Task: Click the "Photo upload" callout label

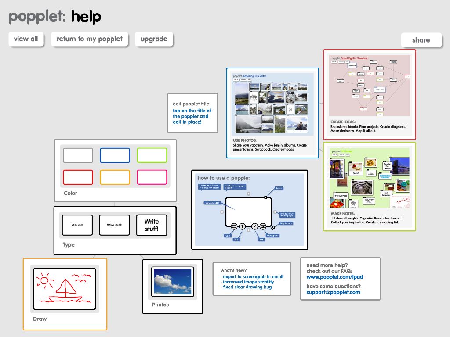Action: [272, 236]
